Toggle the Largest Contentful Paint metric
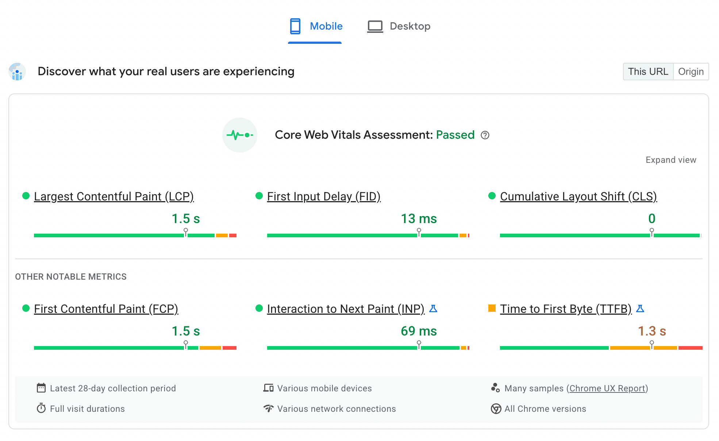Viewport: 719px width, 441px height. (x=114, y=196)
